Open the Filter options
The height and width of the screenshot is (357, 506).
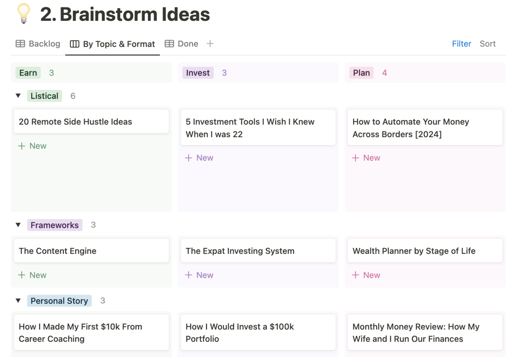(461, 44)
